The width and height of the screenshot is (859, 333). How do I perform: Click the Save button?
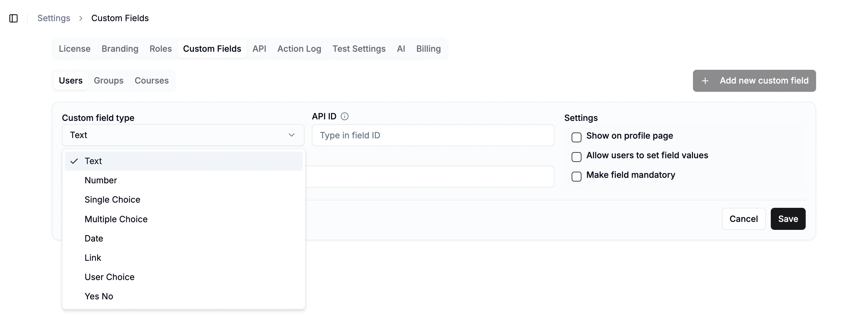[788, 219]
